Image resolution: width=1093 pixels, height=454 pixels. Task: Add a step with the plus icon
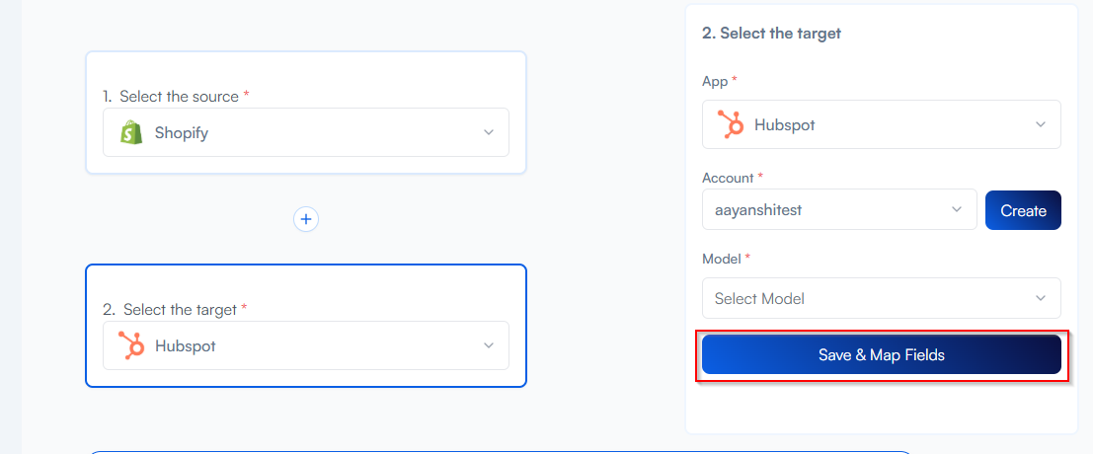click(306, 219)
